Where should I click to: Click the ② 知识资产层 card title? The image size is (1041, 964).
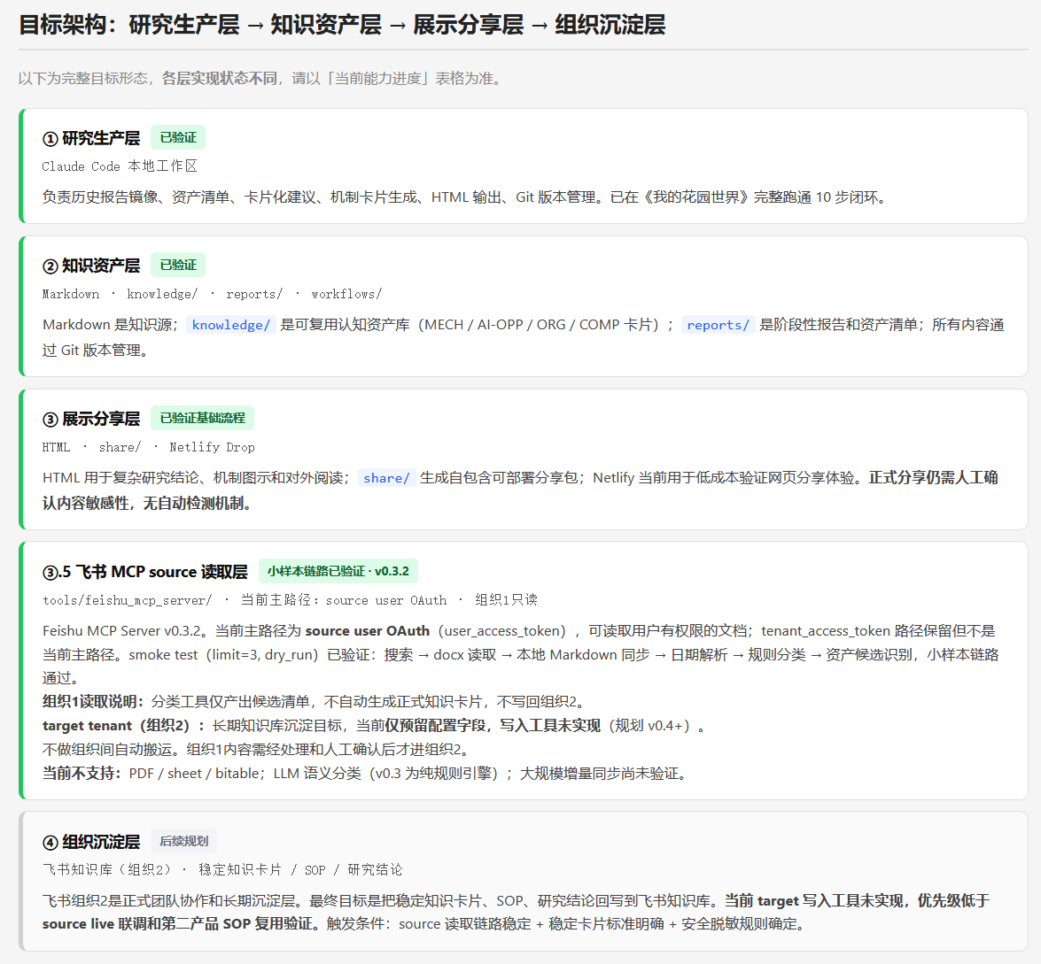pyautogui.click(x=91, y=266)
